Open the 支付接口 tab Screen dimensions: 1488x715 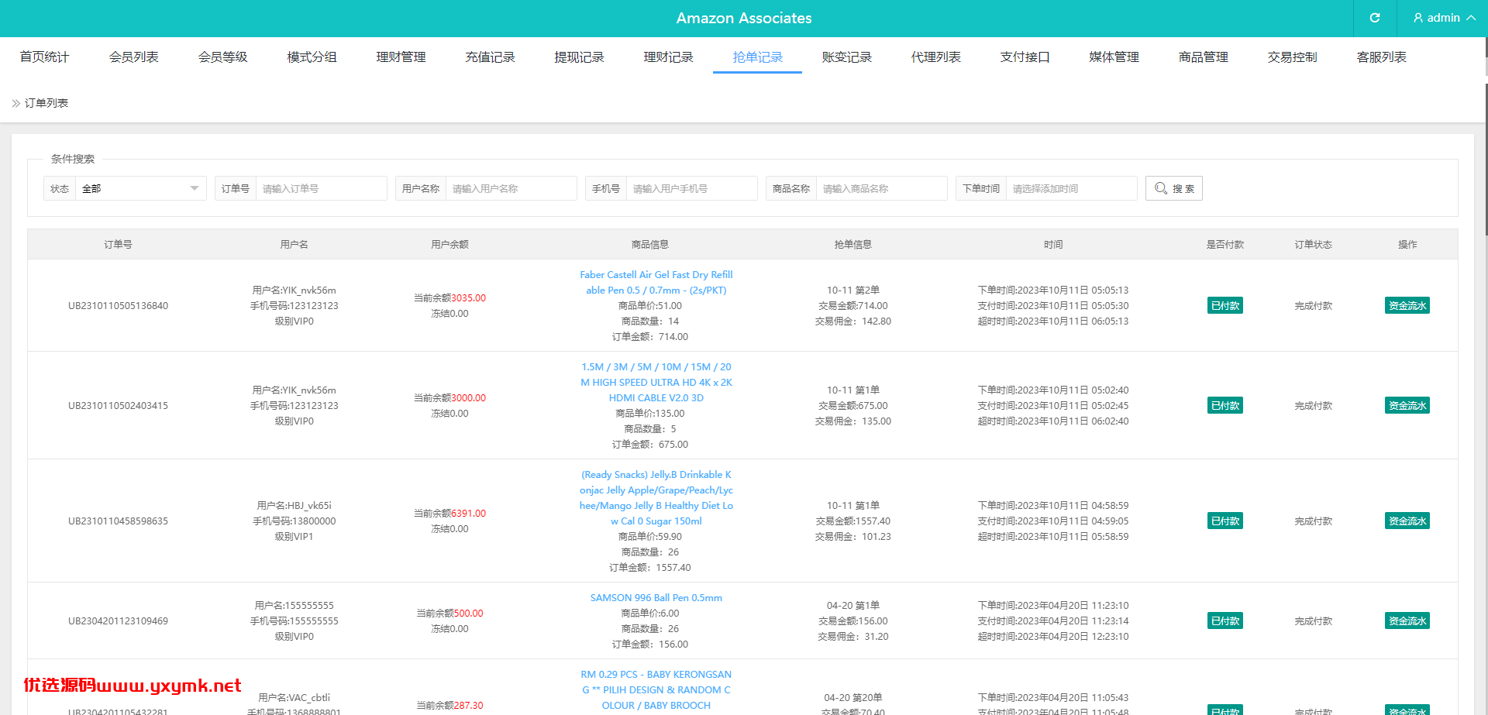pyautogui.click(x=1025, y=57)
